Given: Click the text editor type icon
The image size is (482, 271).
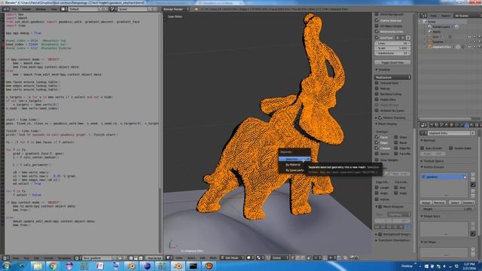Looking at the screenshot, I should [5, 257].
